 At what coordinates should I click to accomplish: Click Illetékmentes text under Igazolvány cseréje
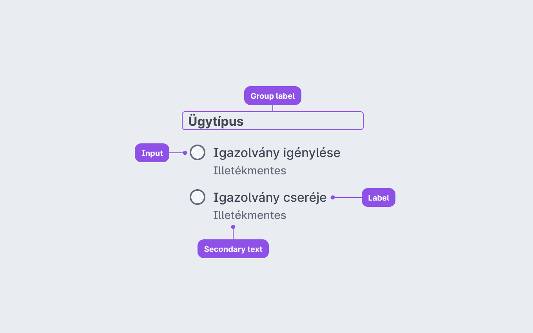(250, 215)
